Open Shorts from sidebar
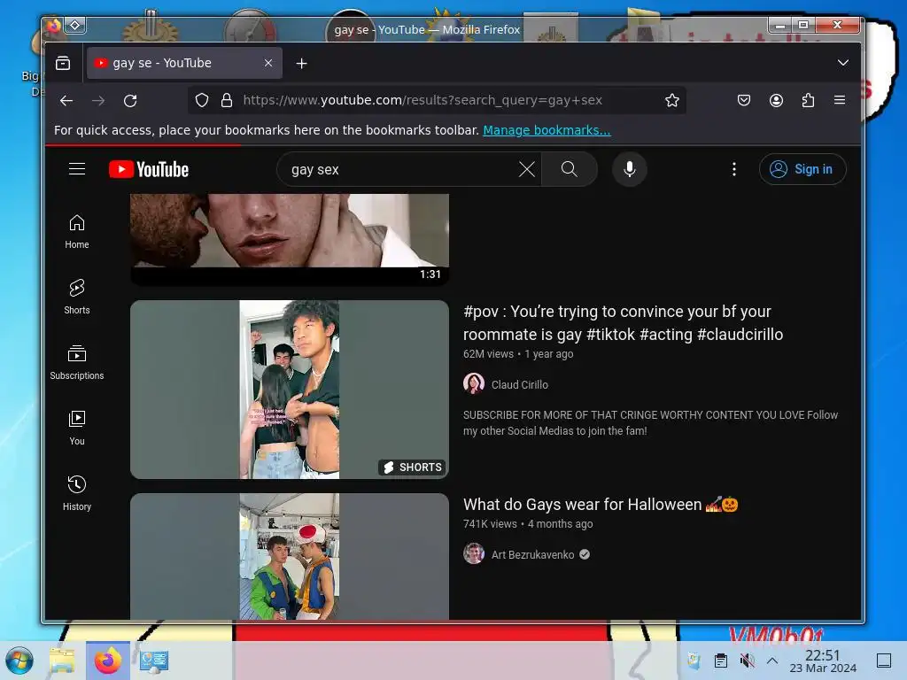The width and height of the screenshot is (907, 680). (77, 297)
